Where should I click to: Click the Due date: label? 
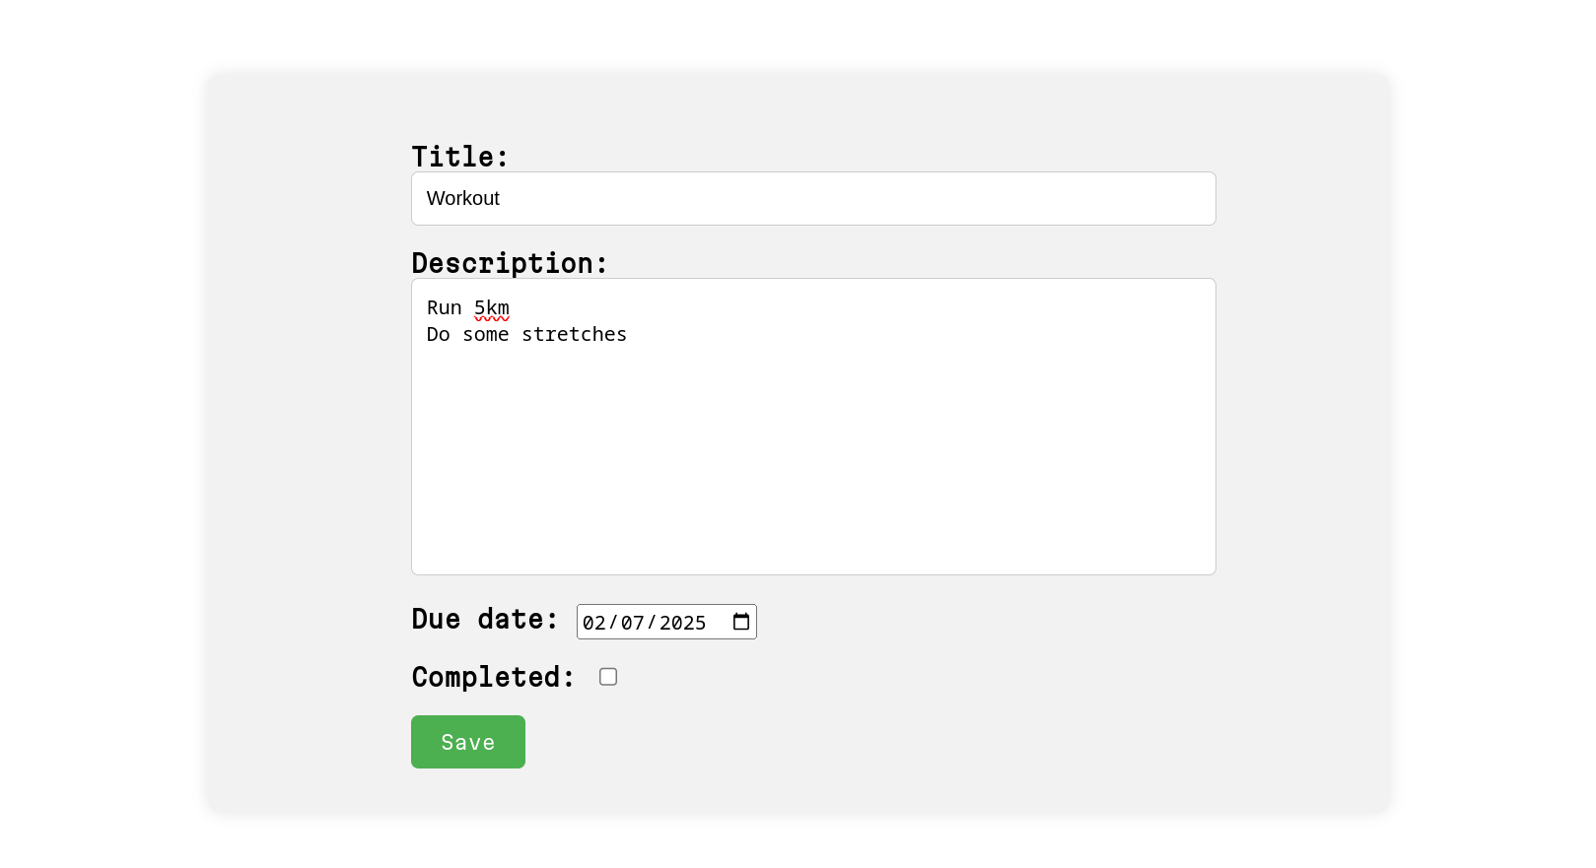(484, 620)
